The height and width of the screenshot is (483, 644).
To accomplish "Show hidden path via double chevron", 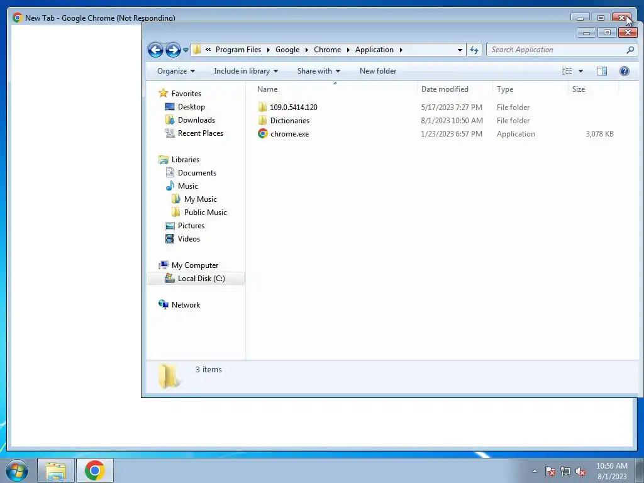I will tap(208, 50).
